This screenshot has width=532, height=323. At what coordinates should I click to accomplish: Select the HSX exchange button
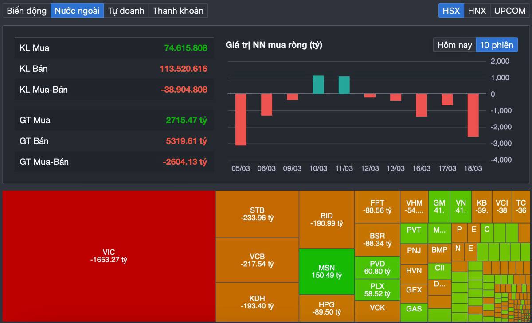451,11
